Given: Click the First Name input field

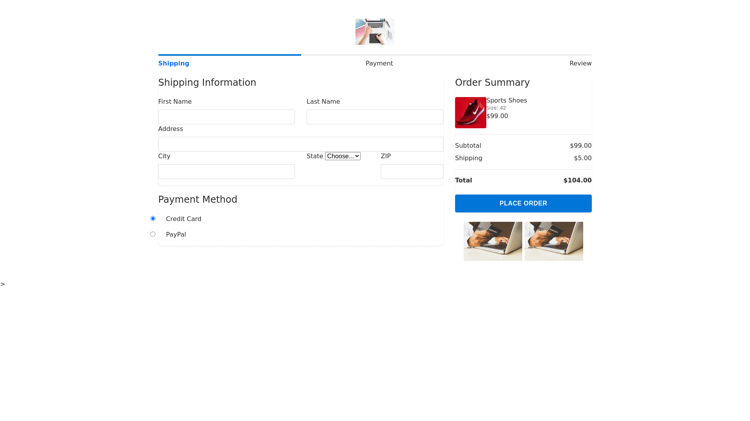Looking at the screenshot, I should tap(226, 117).
